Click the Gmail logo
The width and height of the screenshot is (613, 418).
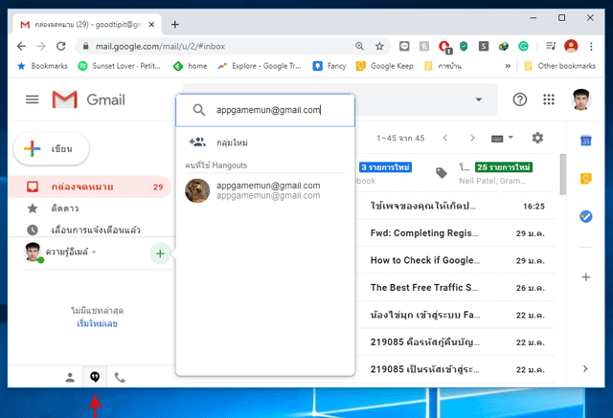point(89,99)
